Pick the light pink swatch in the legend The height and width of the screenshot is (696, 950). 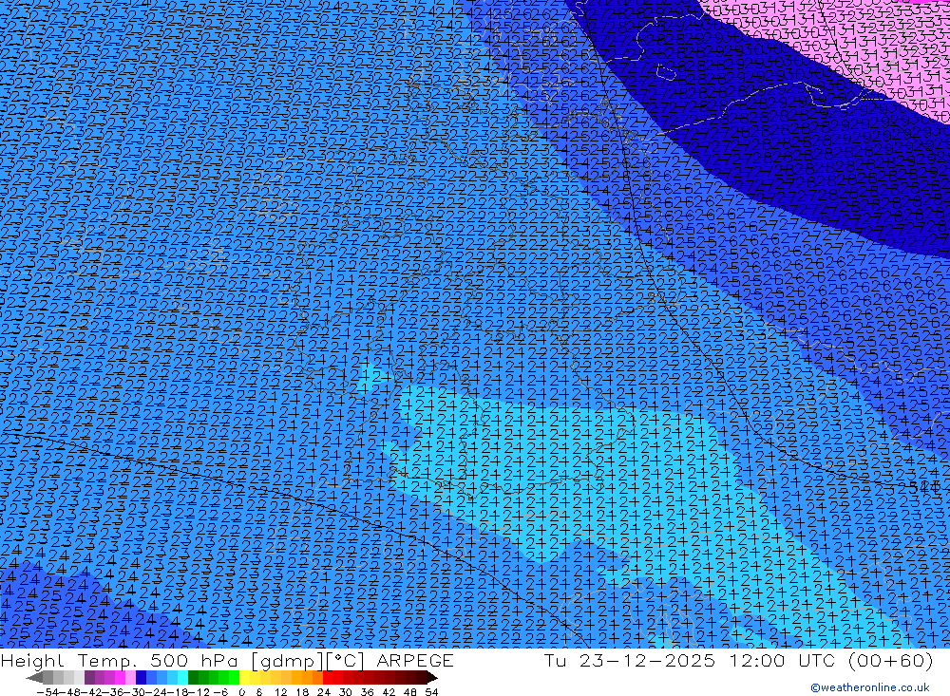point(130,677)
